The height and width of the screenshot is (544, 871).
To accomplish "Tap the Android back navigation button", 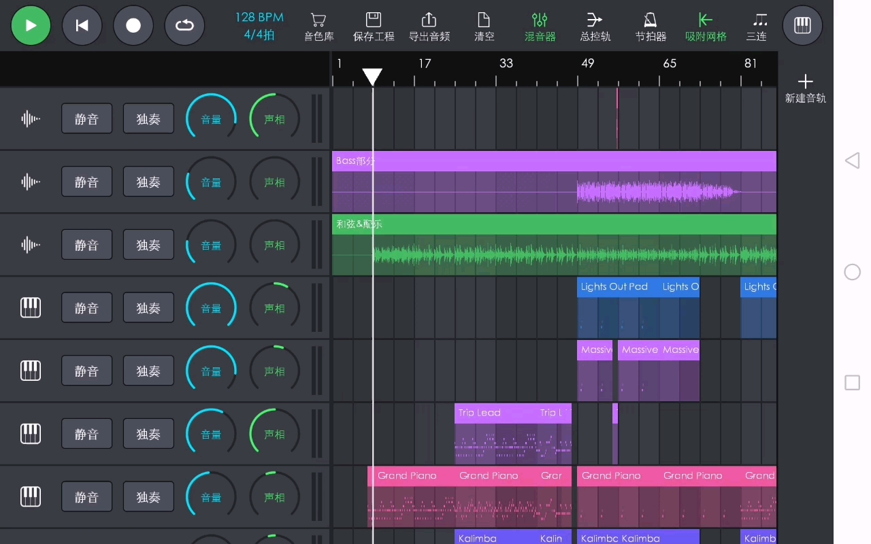I will coord(852,160).
